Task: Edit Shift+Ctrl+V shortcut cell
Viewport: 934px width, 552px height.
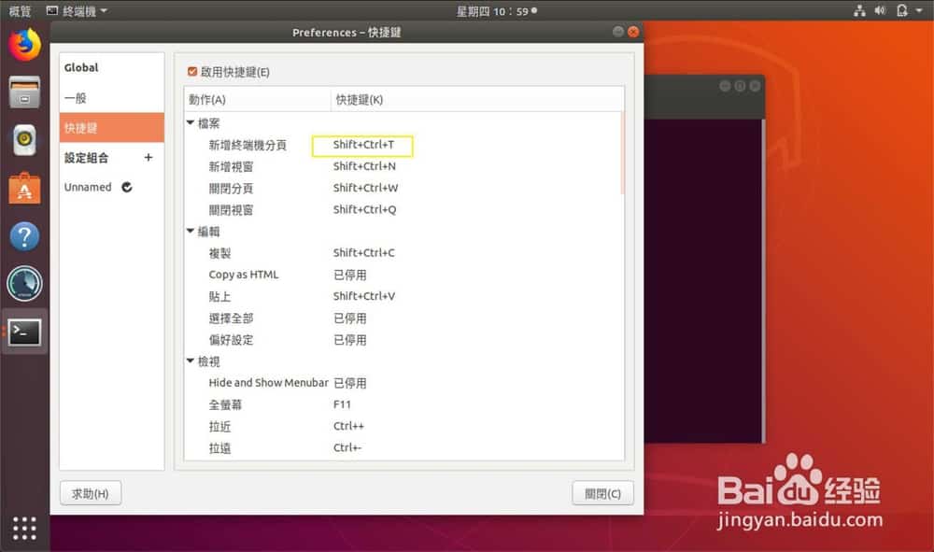Action: pyautogui.click(x=364, y=296)
